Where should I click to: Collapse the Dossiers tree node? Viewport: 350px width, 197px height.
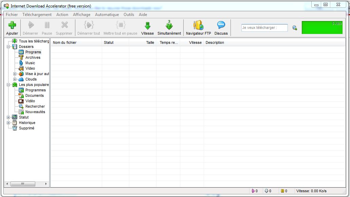[8, 47]
